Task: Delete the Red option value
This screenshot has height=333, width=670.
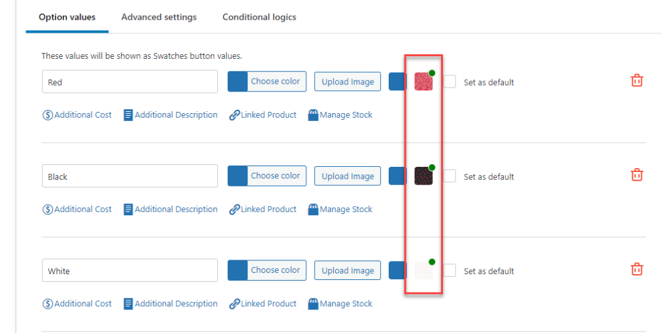Action: pyautogui.click(x=637, y=80)
